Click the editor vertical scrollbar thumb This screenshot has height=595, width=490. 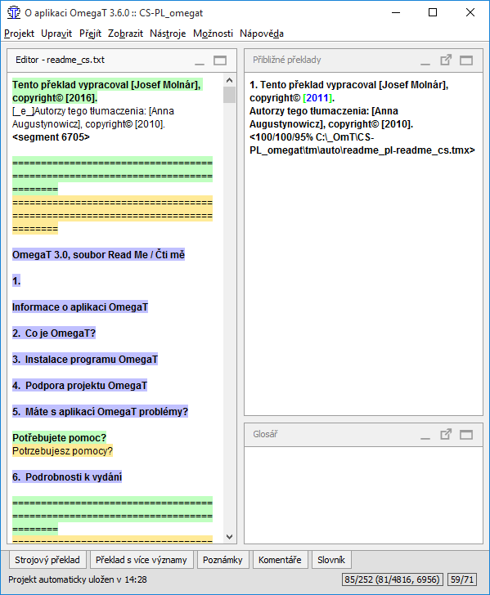[x=229, y=95]
